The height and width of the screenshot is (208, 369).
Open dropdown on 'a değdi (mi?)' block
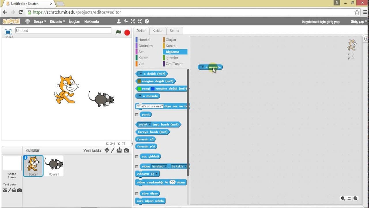(x=140, y=74)
